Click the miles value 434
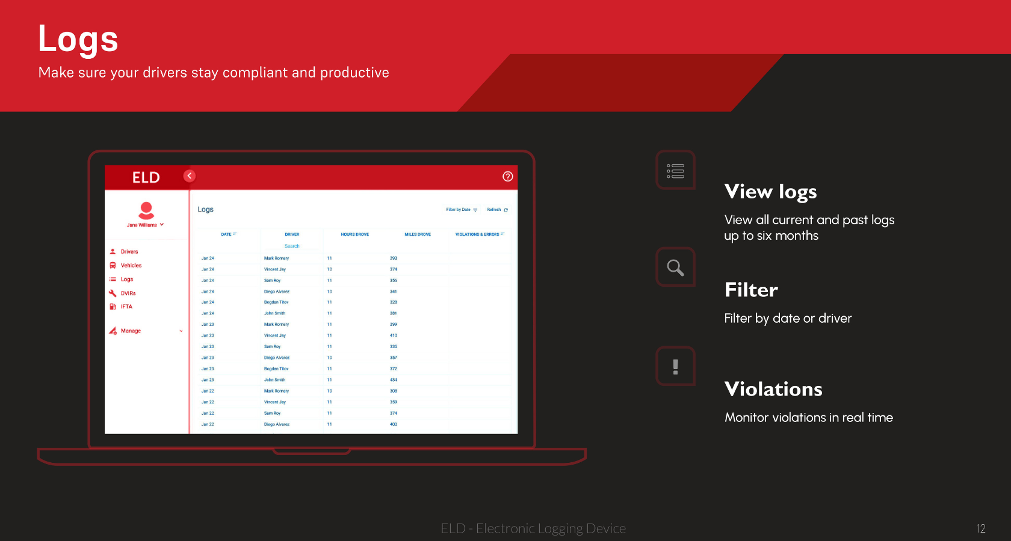This screenshot has height=541, width=1011. [x=394, y=380]
